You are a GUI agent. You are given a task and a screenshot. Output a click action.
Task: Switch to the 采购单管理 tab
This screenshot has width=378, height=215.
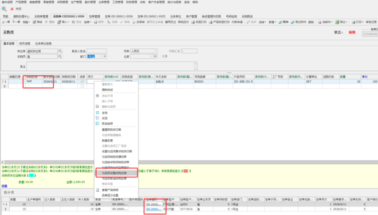[41, 17]
